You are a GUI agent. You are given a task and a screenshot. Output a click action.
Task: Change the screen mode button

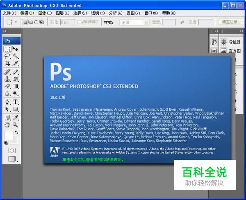coord(12,159)
